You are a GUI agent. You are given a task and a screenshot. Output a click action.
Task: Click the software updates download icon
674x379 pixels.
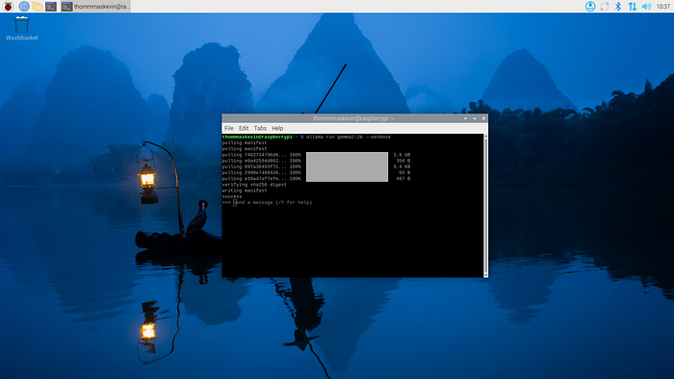coord(590,6)
